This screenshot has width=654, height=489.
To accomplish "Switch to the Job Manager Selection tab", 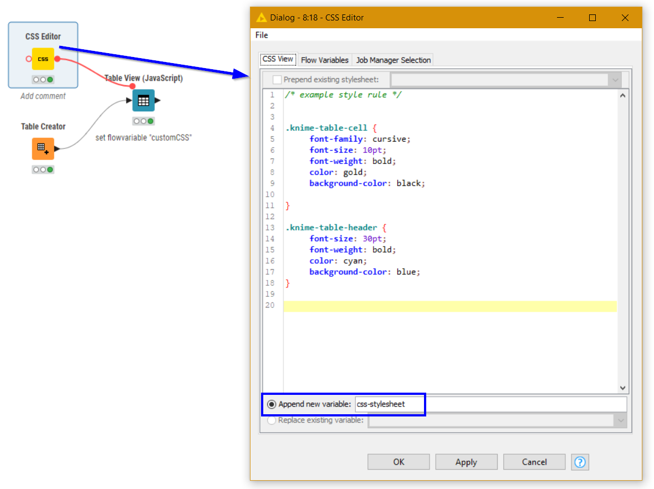I will coord(392,59).
